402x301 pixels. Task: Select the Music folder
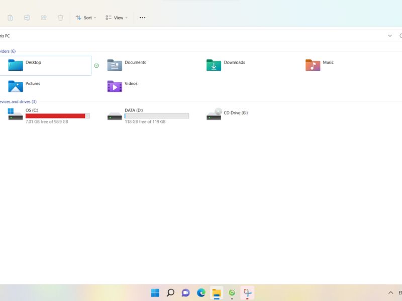(x=319, y=65)
